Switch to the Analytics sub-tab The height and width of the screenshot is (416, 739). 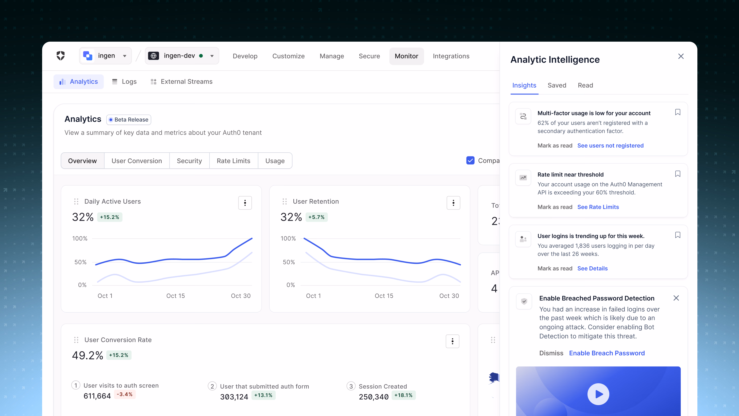pyautogui.click(x=78, y=82)
